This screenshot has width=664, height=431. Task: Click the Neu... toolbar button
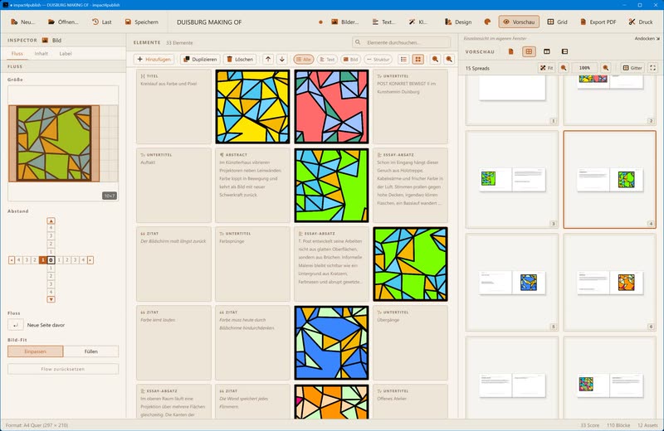click(22, 22)
